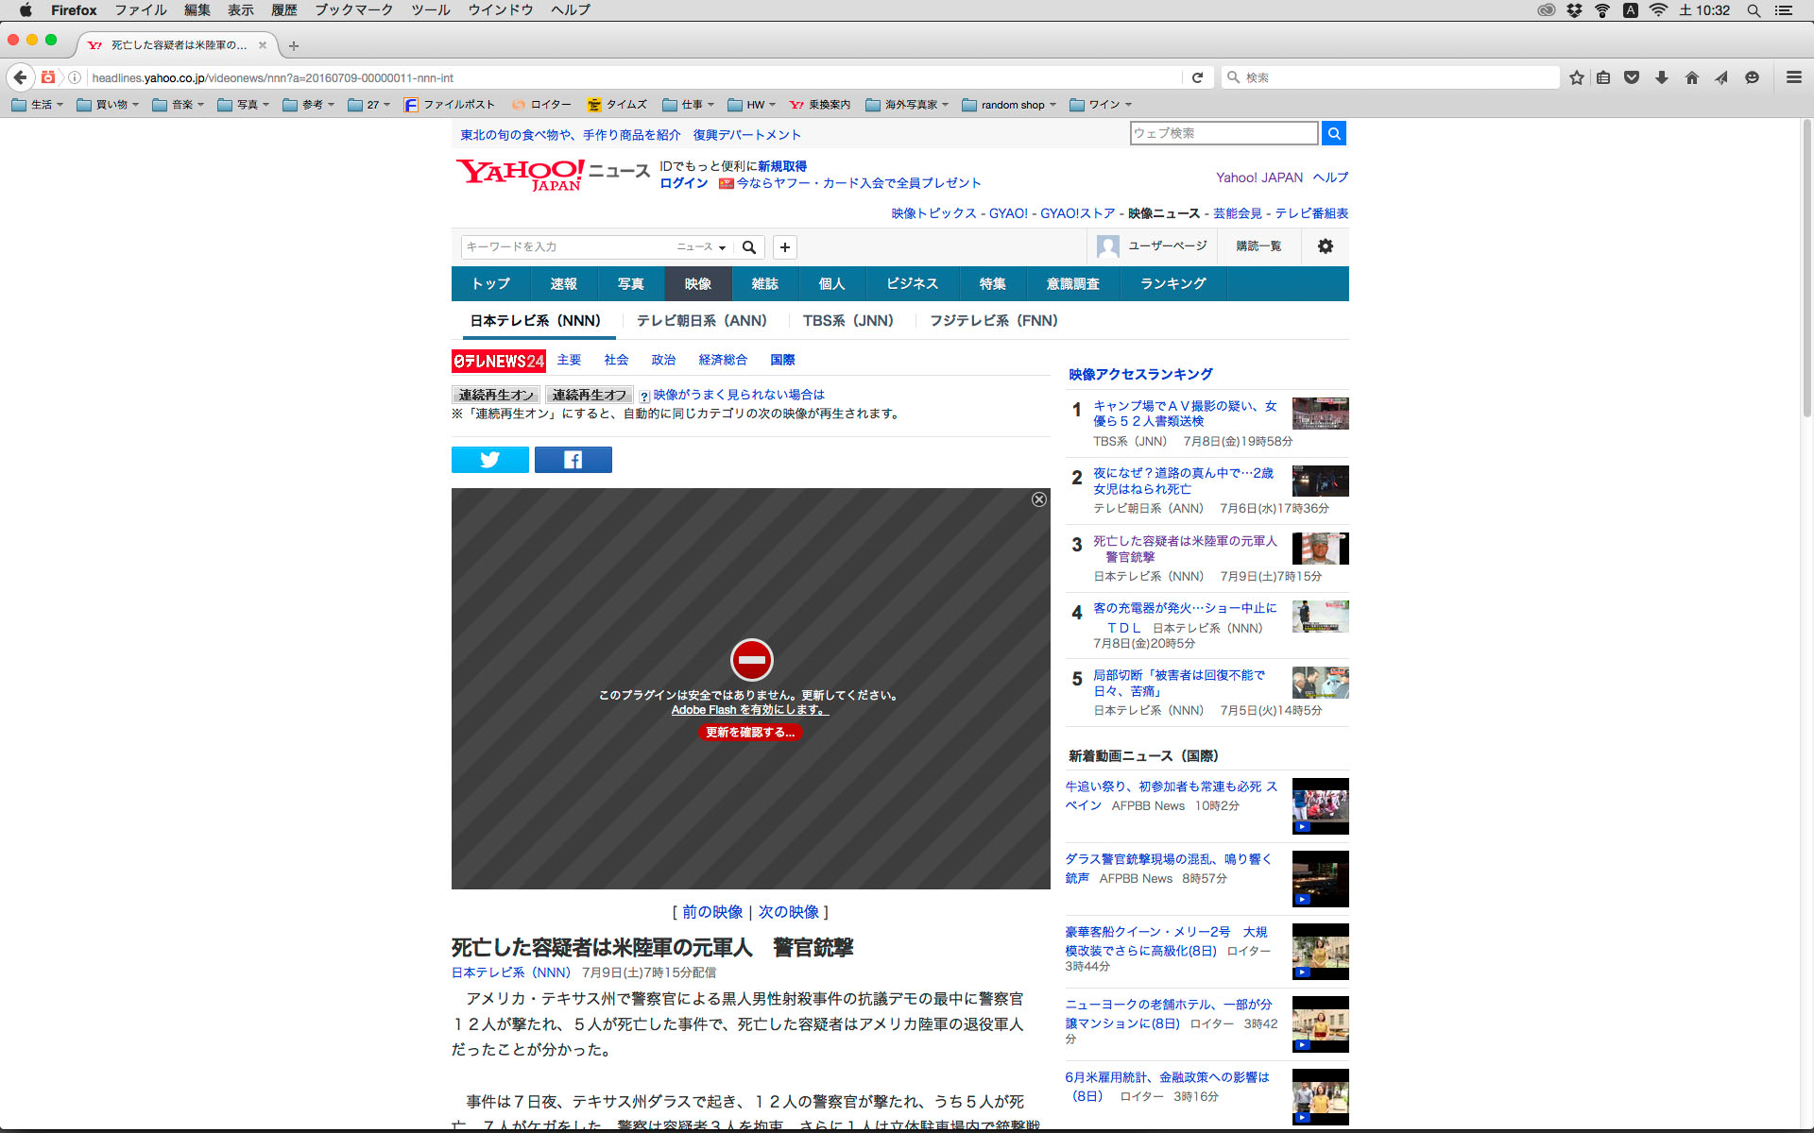
Task: Click the Facebook share button
Action: click(573, 460)
